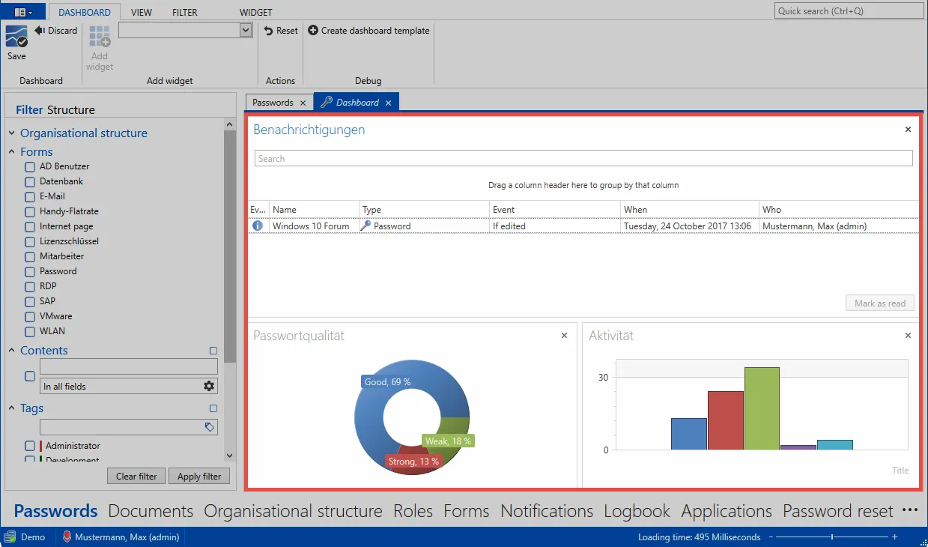Viewport: 928px width, 547px height.
Task: Click the Apply filter button
Action: point(199,477)
